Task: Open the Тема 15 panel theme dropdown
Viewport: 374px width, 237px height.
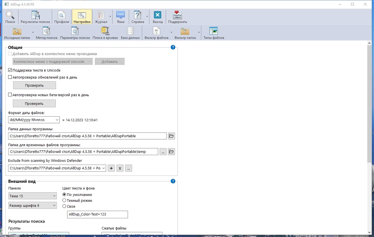Action: coord(32,196)
